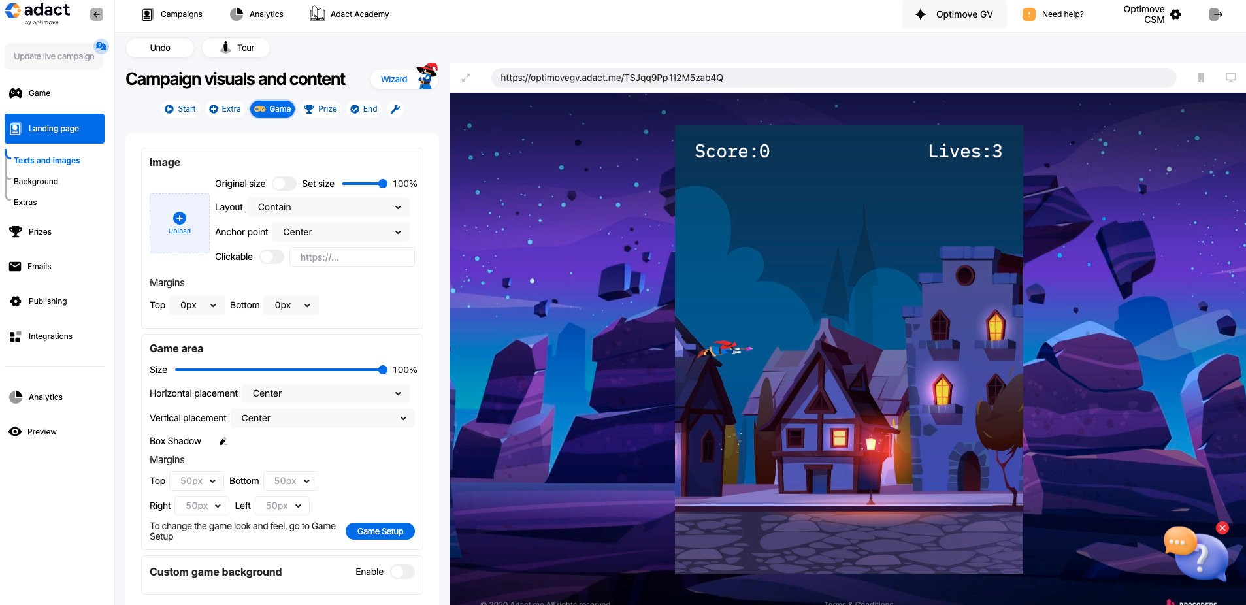Click the wrench settings icon

[x=395, y=109]
